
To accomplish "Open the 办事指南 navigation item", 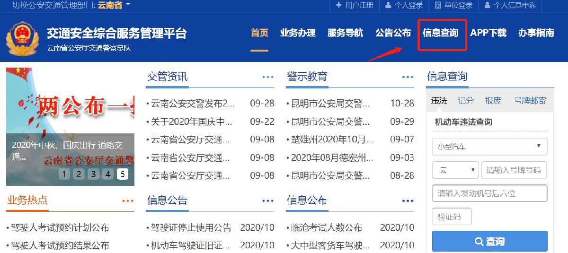I will click(536, 33).
